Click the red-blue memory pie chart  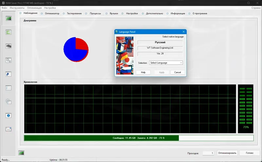76,49
